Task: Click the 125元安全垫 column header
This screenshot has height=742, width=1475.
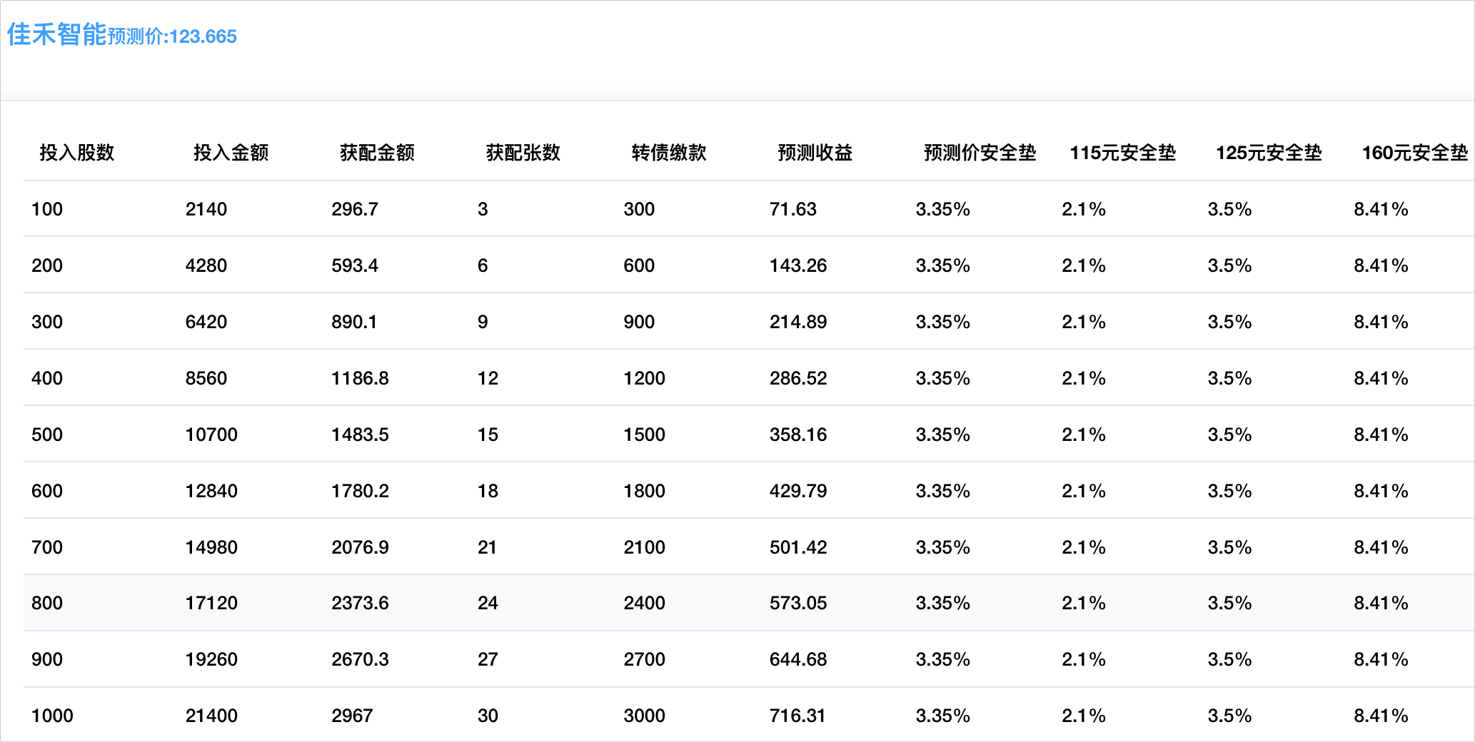Action: click(x=1269, y=153)
